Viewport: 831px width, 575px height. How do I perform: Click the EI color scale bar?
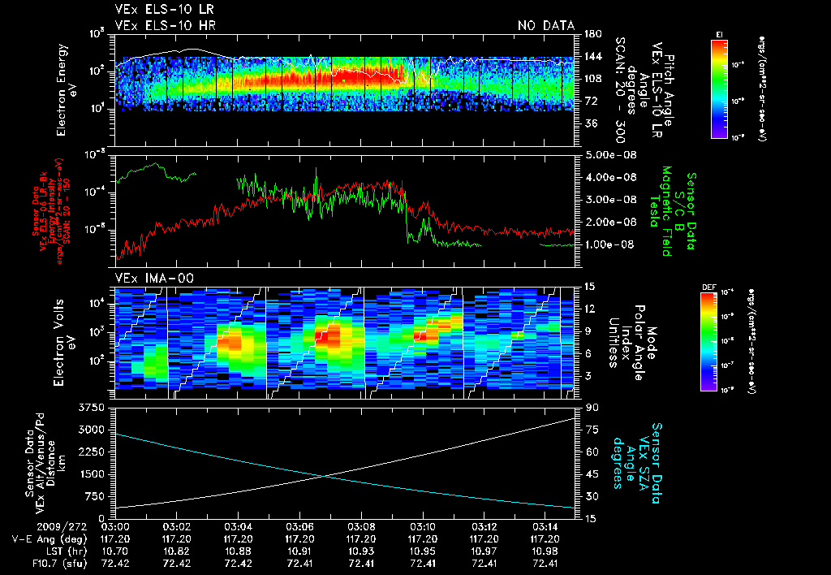pos(719,89)
